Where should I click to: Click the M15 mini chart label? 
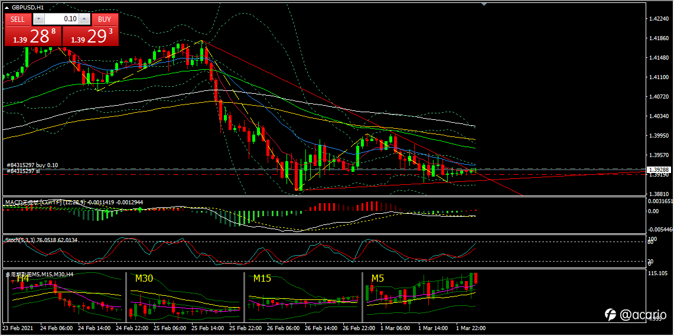(x=262, y=279)
